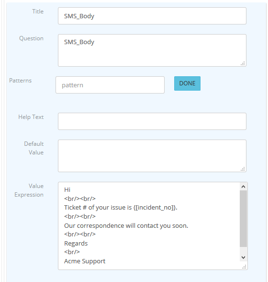The height and width of the screenshot is (282, 268).
Task: Click the Value Expression label
Action: (29, 190)
